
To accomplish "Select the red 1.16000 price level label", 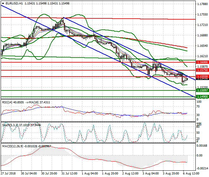I will point(202,62).
